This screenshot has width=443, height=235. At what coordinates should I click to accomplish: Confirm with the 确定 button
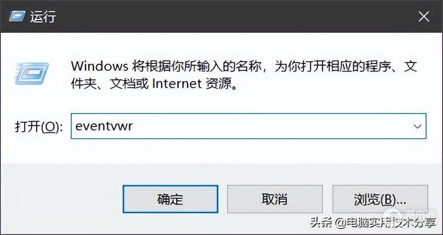pyautogui.click(x=171, y=199)
